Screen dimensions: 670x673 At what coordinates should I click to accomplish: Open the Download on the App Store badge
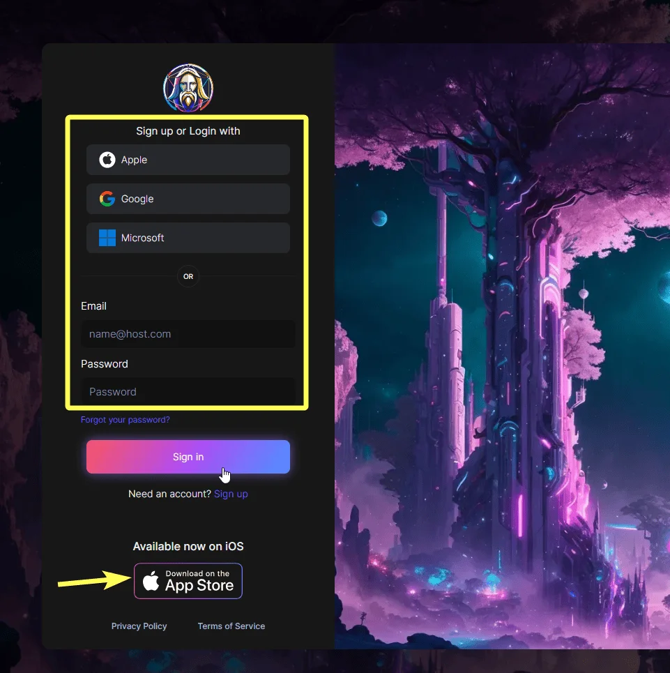[x=188, y=581]
